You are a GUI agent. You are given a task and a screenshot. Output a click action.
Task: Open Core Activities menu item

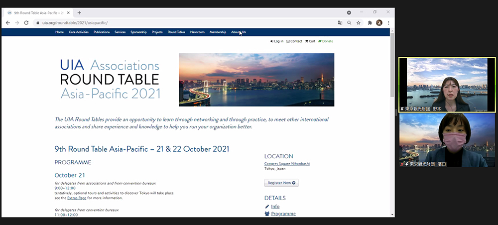(x=79, y=32)
